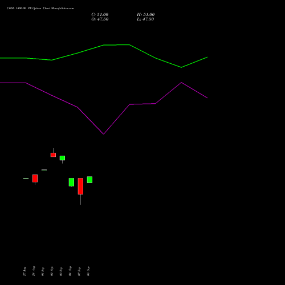Click the '08 Sep' date label
Viewport: 285px width, 285px height.
pos(88,271)
